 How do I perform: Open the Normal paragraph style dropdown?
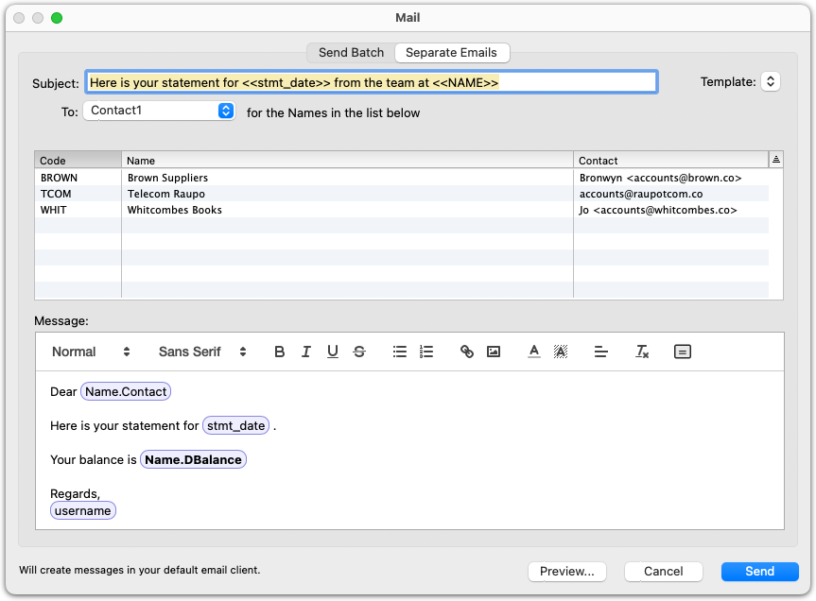[91, 352]
